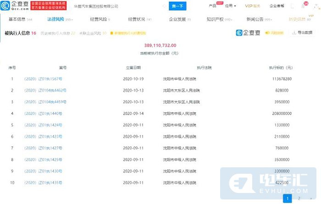Screen dimensions: 321x204
Task: Click the 导出数据 export button
Action: (x=302, y=33)
